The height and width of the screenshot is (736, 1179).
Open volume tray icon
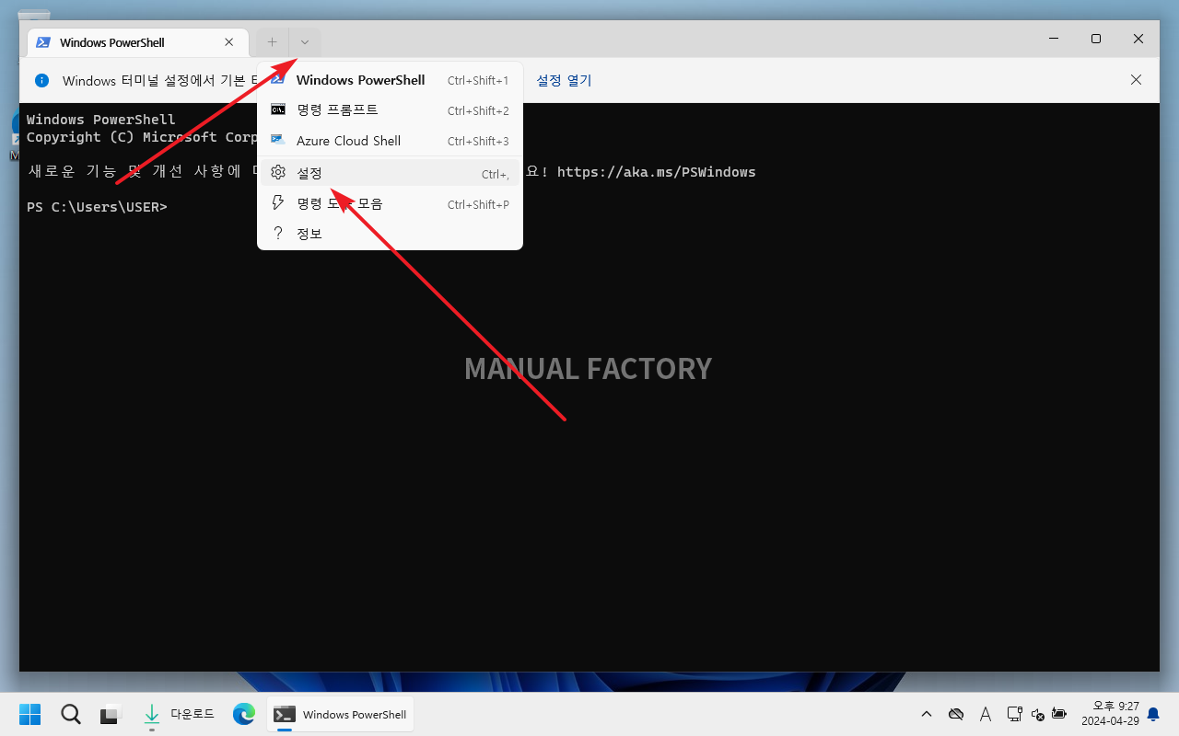(1037, 714)
